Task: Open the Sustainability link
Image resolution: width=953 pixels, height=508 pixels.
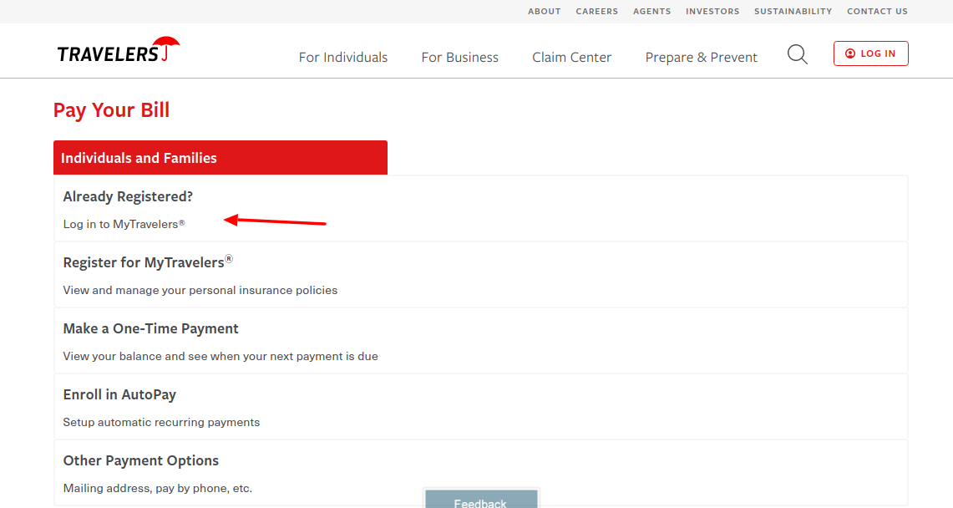Action: pos(793,12)
